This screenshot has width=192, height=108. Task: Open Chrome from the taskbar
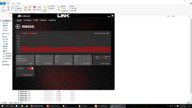22,106
